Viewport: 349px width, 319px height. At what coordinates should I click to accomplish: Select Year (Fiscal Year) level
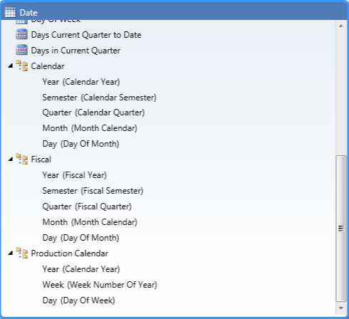pyautogui.click(x=74, y=175)
